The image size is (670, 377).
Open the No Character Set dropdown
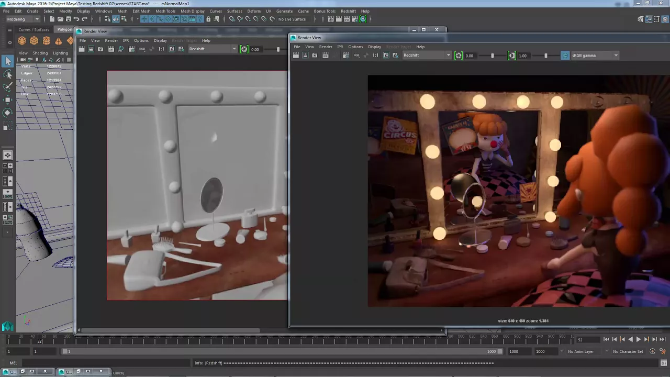coord(628,351)
